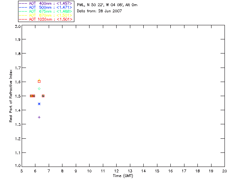Image resolution: width=231 pixels, height=185 pixels.
Task: Click the x-axis tick label 9
Action: tap(76, 171)
